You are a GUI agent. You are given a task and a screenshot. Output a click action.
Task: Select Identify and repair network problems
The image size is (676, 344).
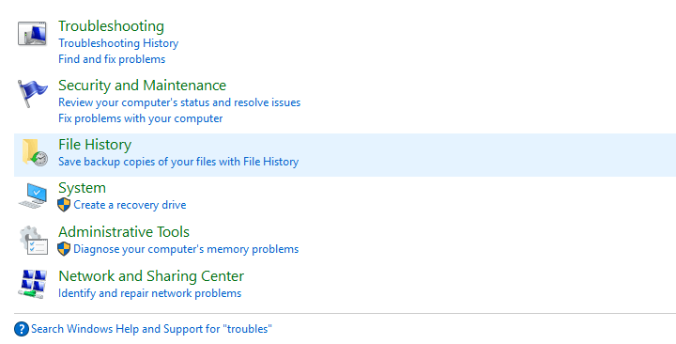[x=149, y=293]
